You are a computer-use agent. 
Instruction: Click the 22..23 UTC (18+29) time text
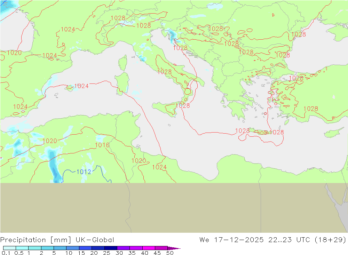click(307, 240)
